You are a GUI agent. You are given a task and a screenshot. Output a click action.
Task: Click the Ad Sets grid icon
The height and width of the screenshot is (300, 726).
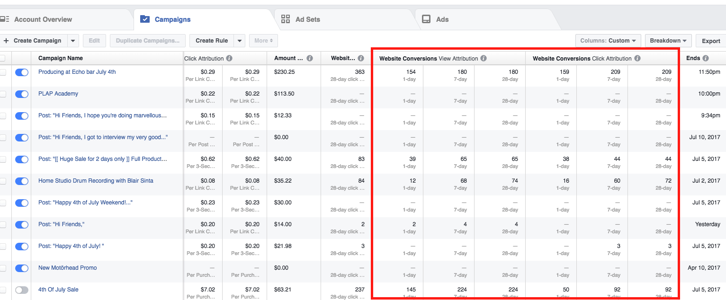point(286,19)
